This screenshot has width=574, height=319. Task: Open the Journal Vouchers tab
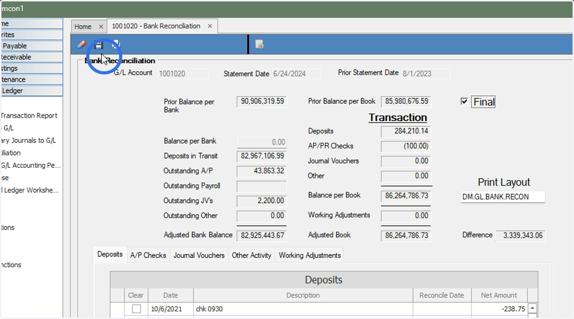click(x=199, y=255)
